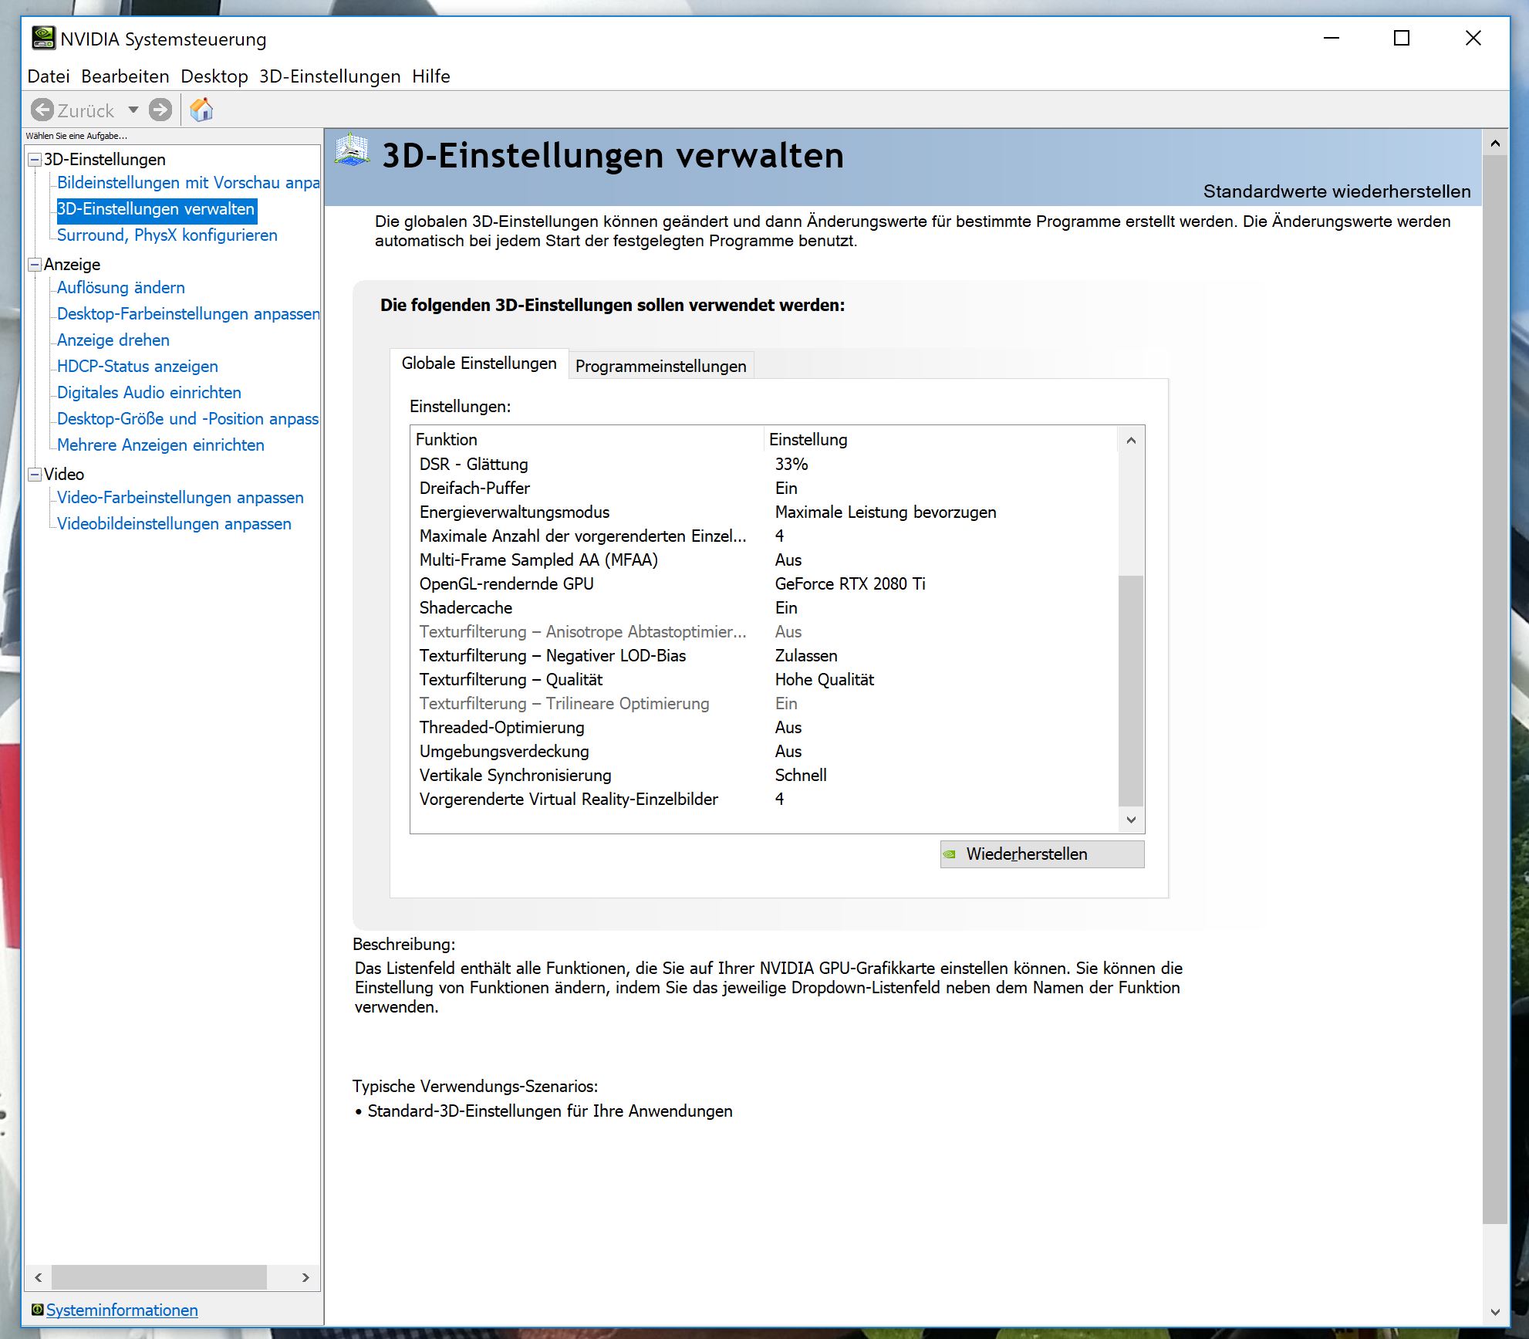Click settings list scroll-down arrow
This screenshot has width=1529, height=1339.
point(1131,820)
